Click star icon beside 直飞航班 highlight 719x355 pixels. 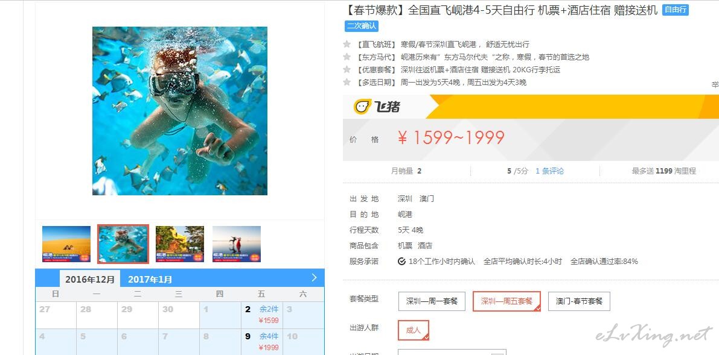pyautogui.click(x=347, y=45)
